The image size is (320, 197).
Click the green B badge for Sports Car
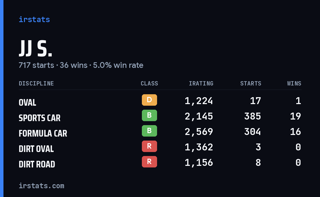click(149, 116)
